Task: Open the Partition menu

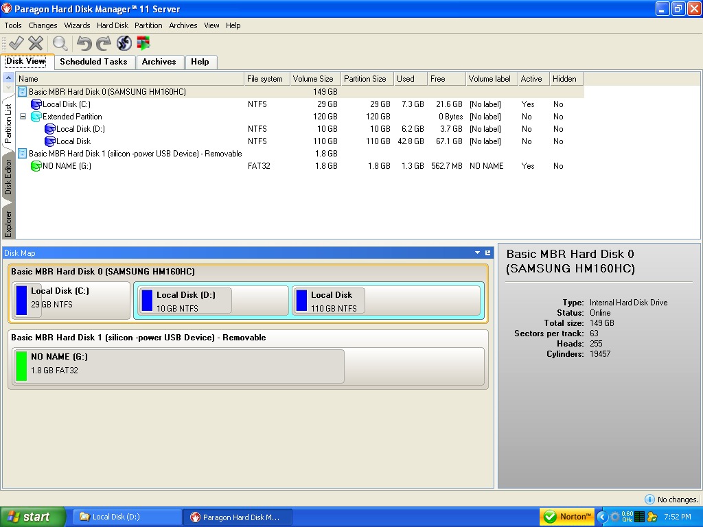Action: [x=148, y=25]
